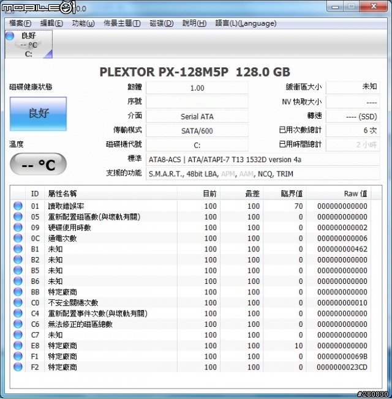Click status icon for attribute C4
The width and height of the screenshot is (392, 399).
point(18,313)
